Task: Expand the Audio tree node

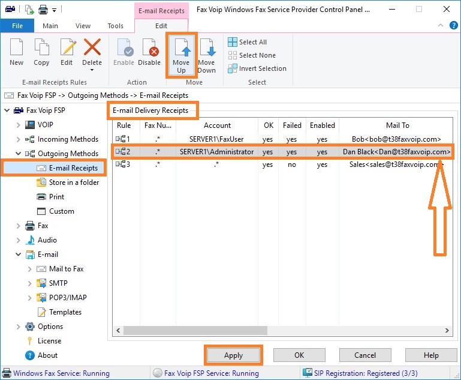Action: (18, 240)
